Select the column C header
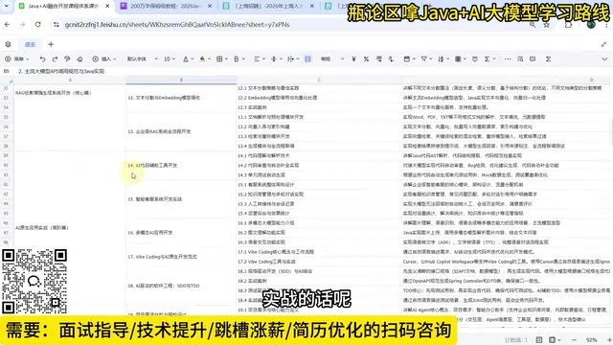This screenshot has height=345, width=613. [x=319, y=80]
